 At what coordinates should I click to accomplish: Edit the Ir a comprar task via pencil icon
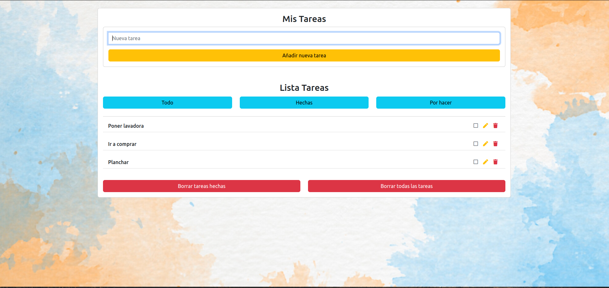485,144
